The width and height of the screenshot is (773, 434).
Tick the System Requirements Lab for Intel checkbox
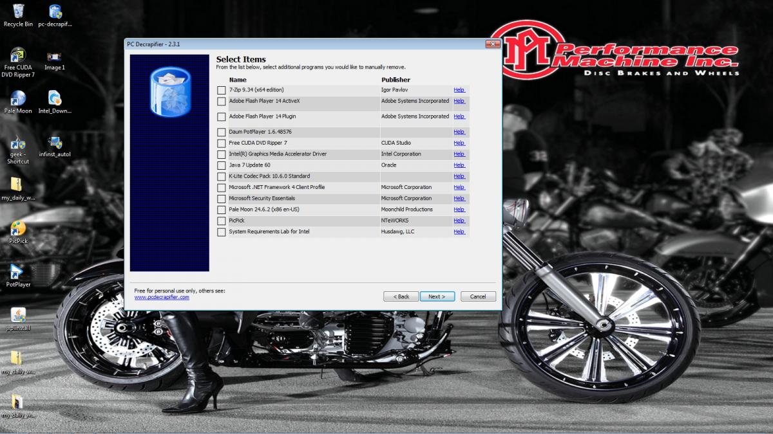tap(222, 232)
